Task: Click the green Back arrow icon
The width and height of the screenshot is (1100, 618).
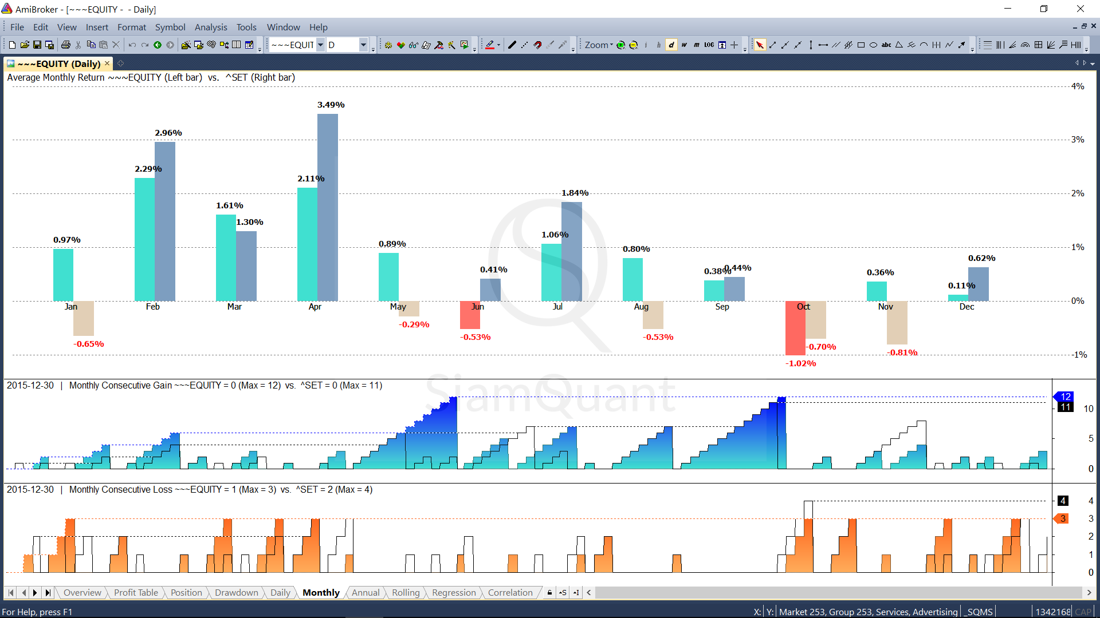Action: pyautogui.click(x=158, y=45)
